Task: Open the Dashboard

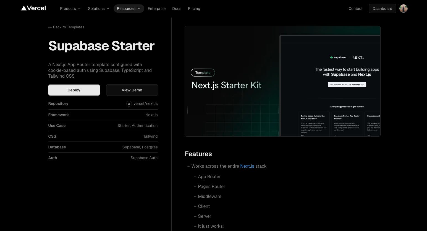Action: point(382,9)
